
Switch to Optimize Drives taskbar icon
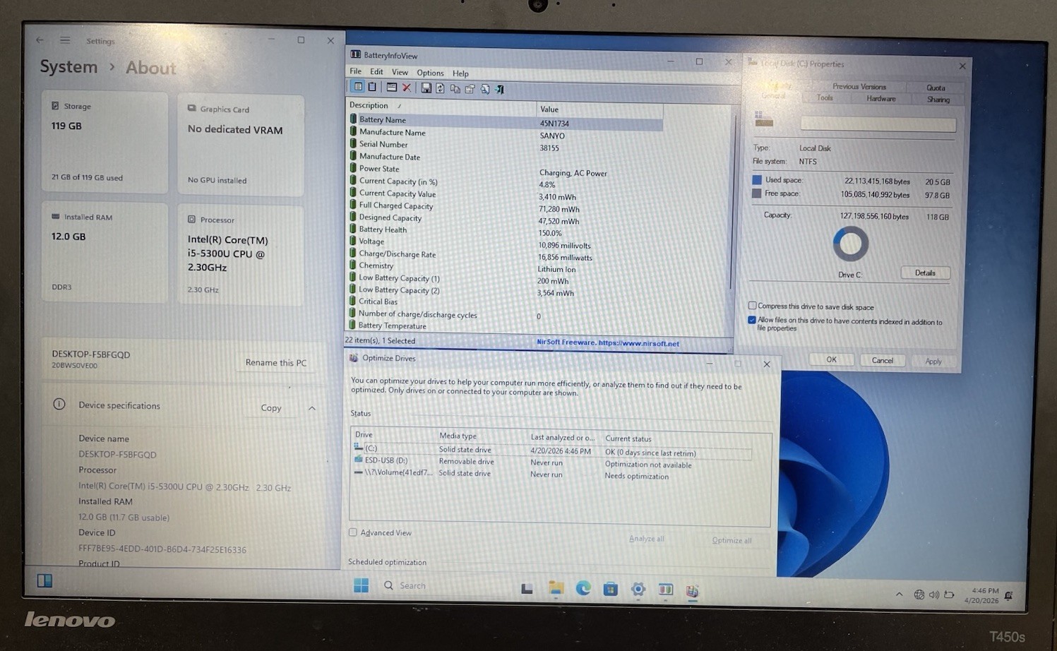[x=692, y=591]
